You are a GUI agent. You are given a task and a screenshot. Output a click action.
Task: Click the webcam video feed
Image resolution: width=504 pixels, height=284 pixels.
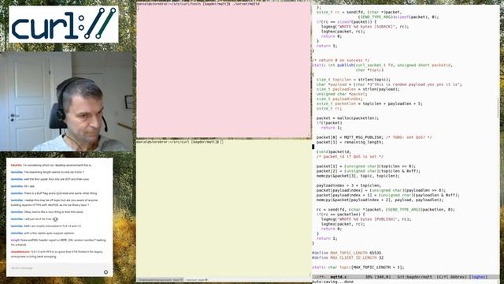tap(66, 102)
